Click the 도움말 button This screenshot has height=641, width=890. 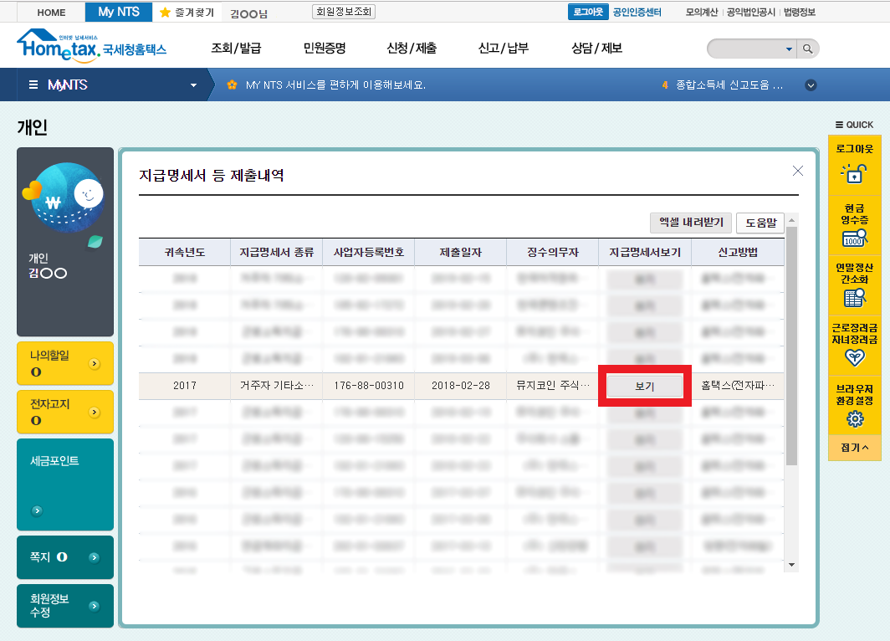pyautogui.click(x=760, y=223)
